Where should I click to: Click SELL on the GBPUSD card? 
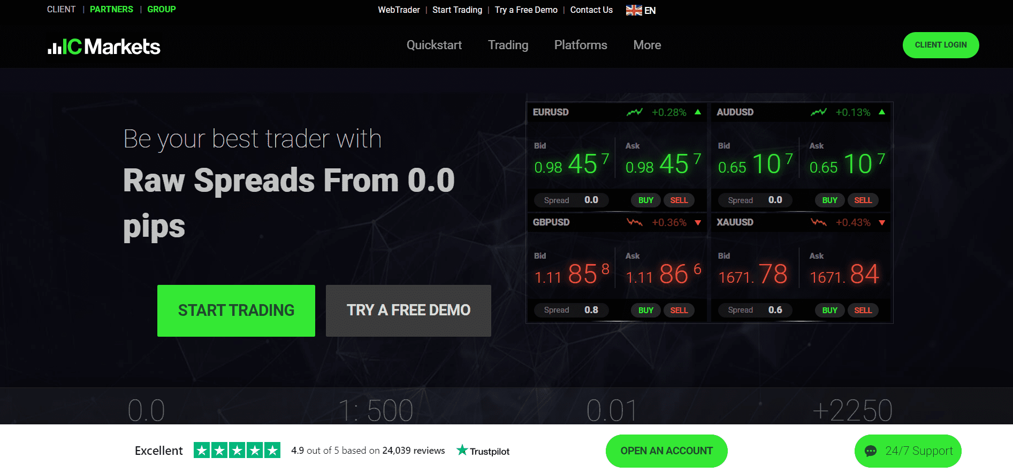pyautogui.click(x=679, y=310)
